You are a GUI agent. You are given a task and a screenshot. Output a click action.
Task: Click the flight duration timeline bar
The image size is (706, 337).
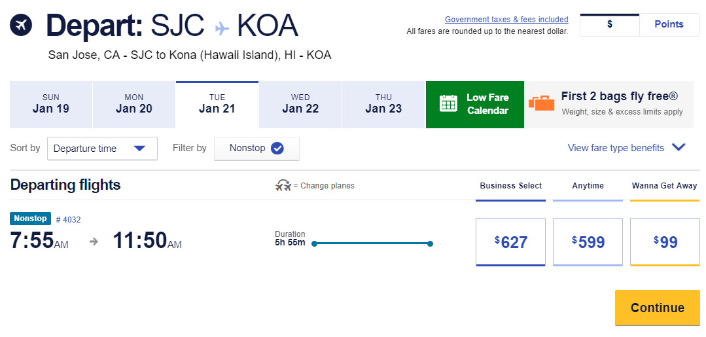[372, 243]
